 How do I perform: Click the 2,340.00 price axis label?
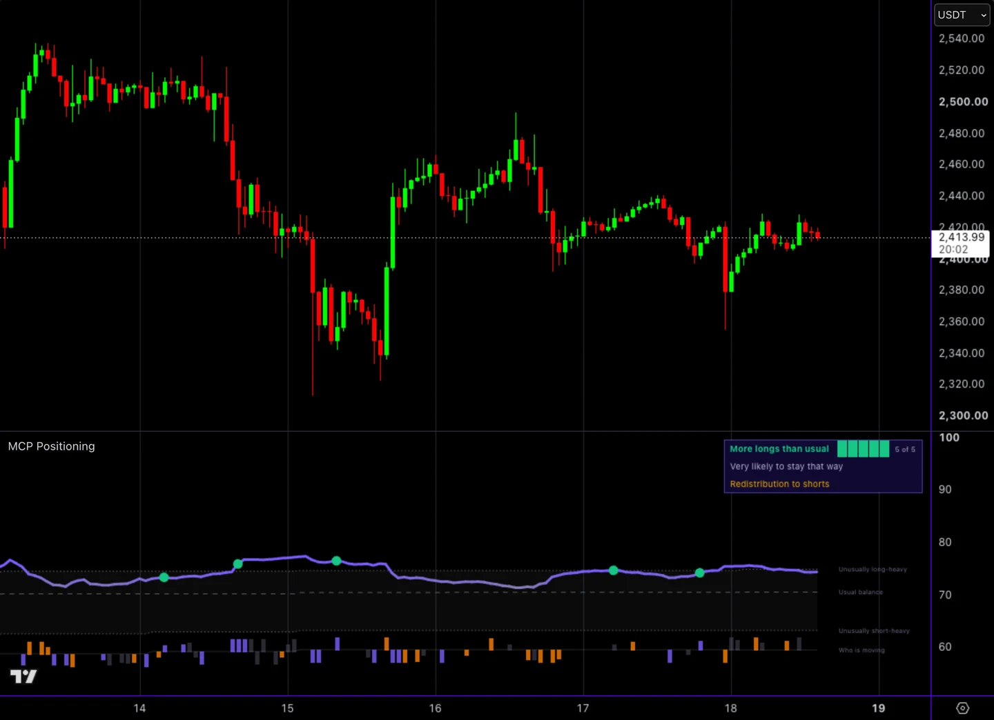pyautogui.click(x=962, y=353)
